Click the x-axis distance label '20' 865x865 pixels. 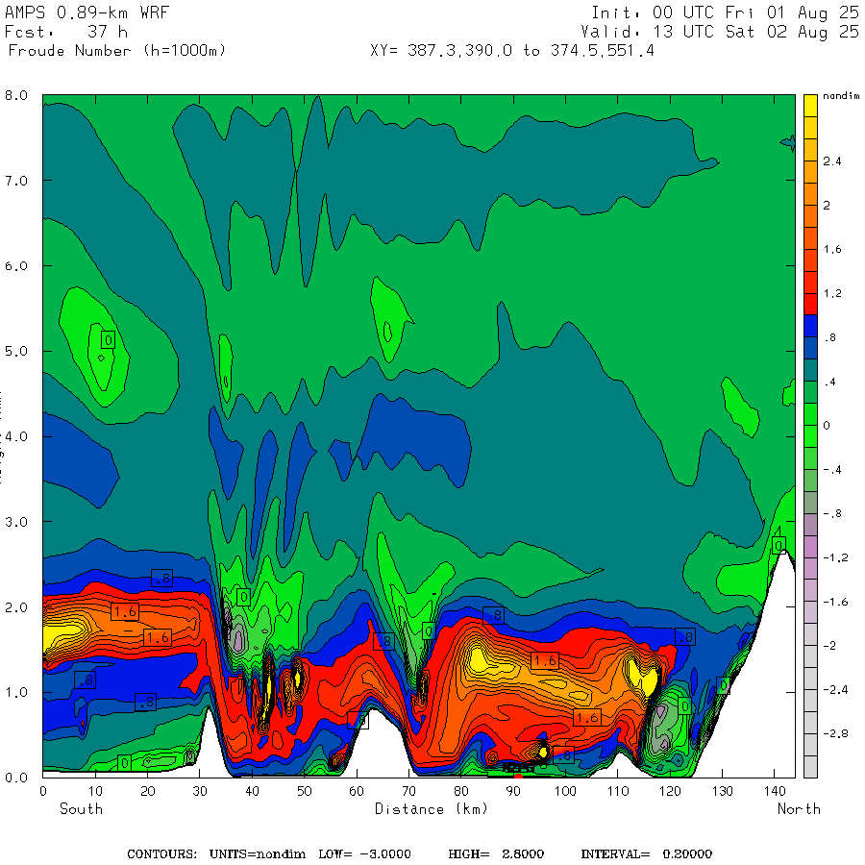click(147, 791)
